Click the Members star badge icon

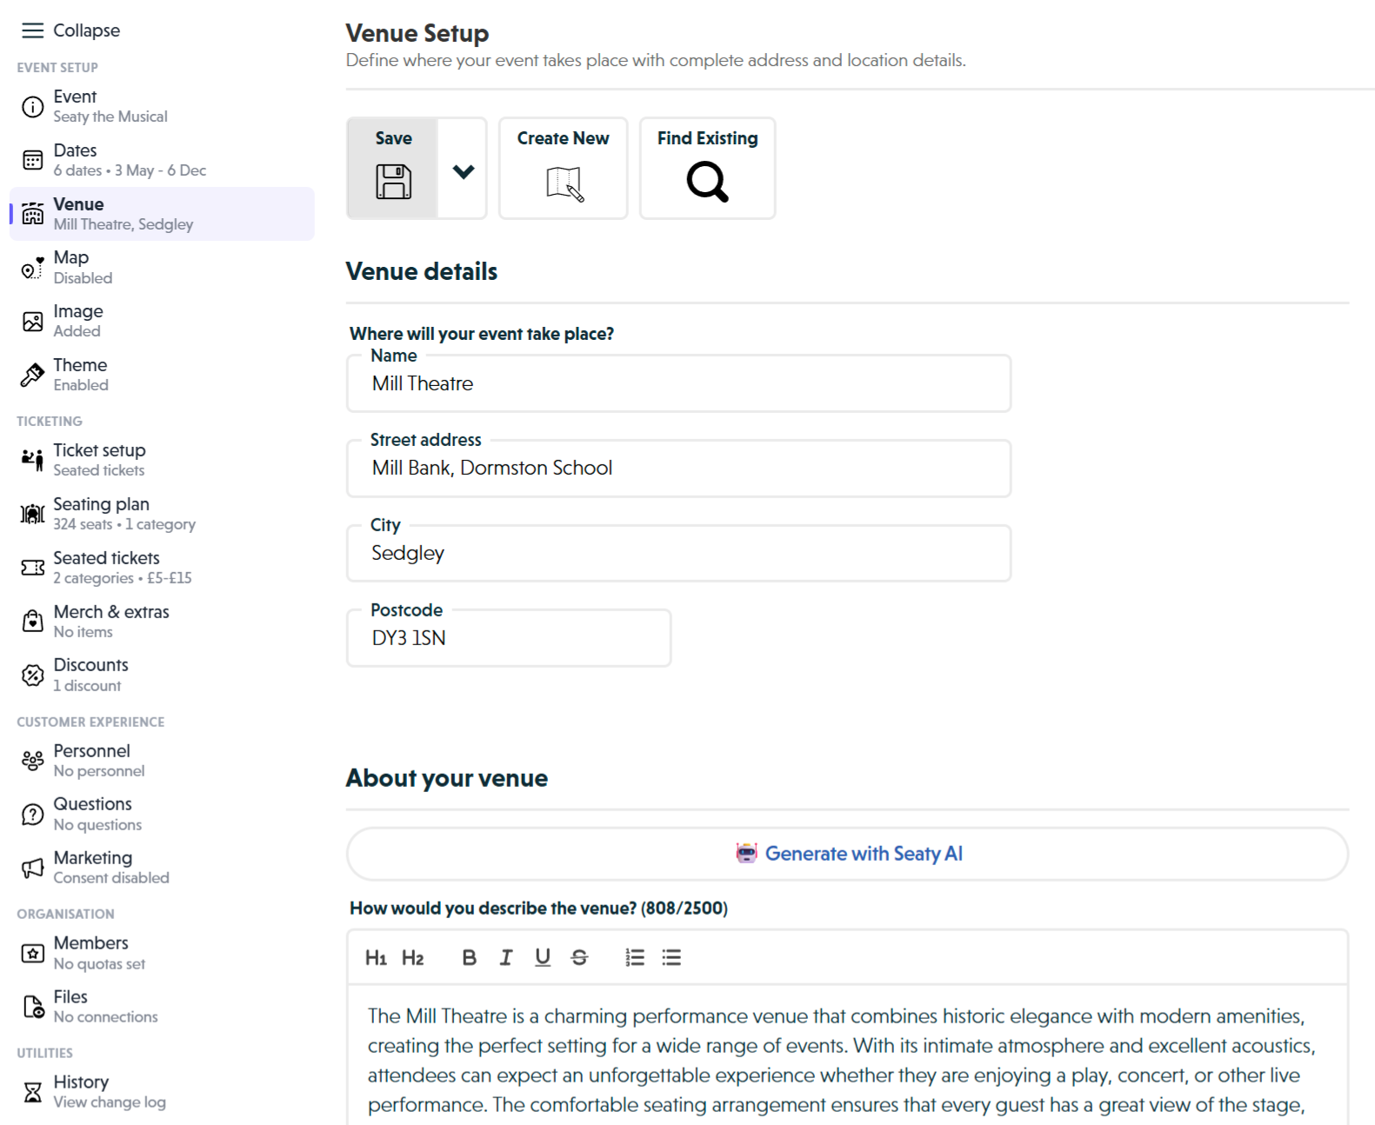click(32, 953)
